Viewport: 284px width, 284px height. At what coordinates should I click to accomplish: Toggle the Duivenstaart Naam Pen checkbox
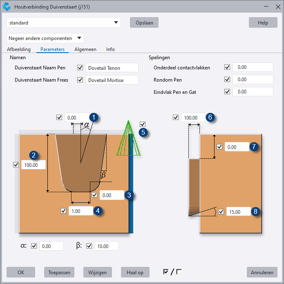(x=80, y=68)
